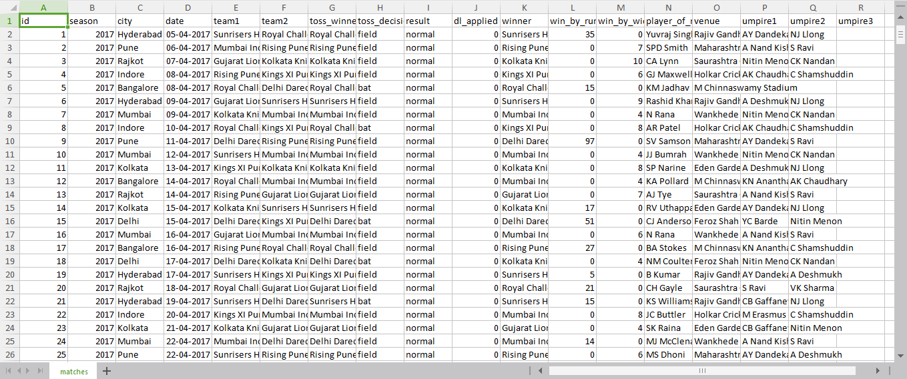This screenshot has width=907, height=379.
Task: Select the 'YC Barde' umpire cell
Action: coord(764,221)
